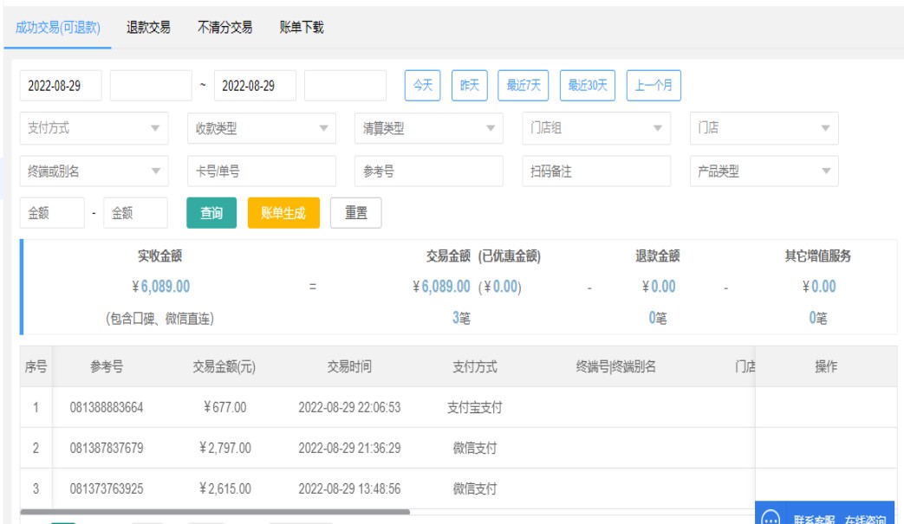Choose the 最近7天 date range

(524, 86)
